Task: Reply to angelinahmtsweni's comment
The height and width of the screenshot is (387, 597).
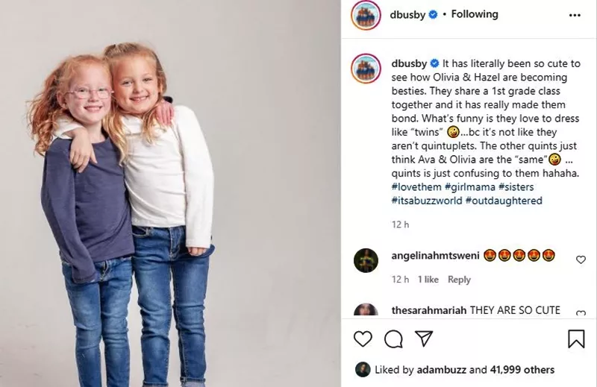Action: click(x=459, y=280)
